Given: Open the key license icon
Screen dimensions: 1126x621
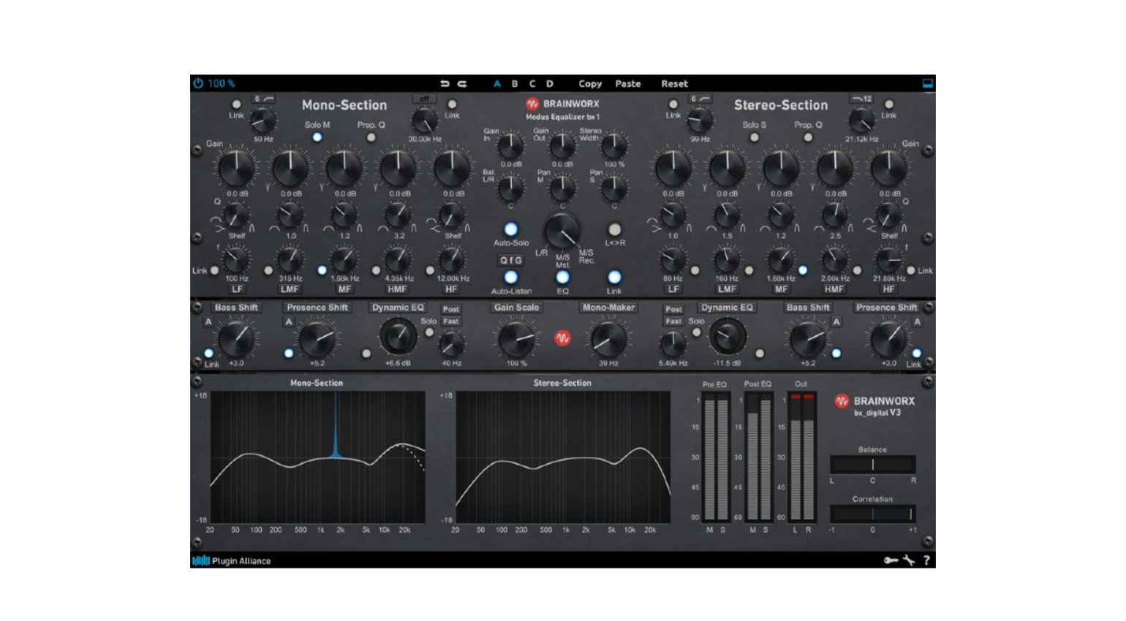Looking at the screenshot, I should pos(891,560).
